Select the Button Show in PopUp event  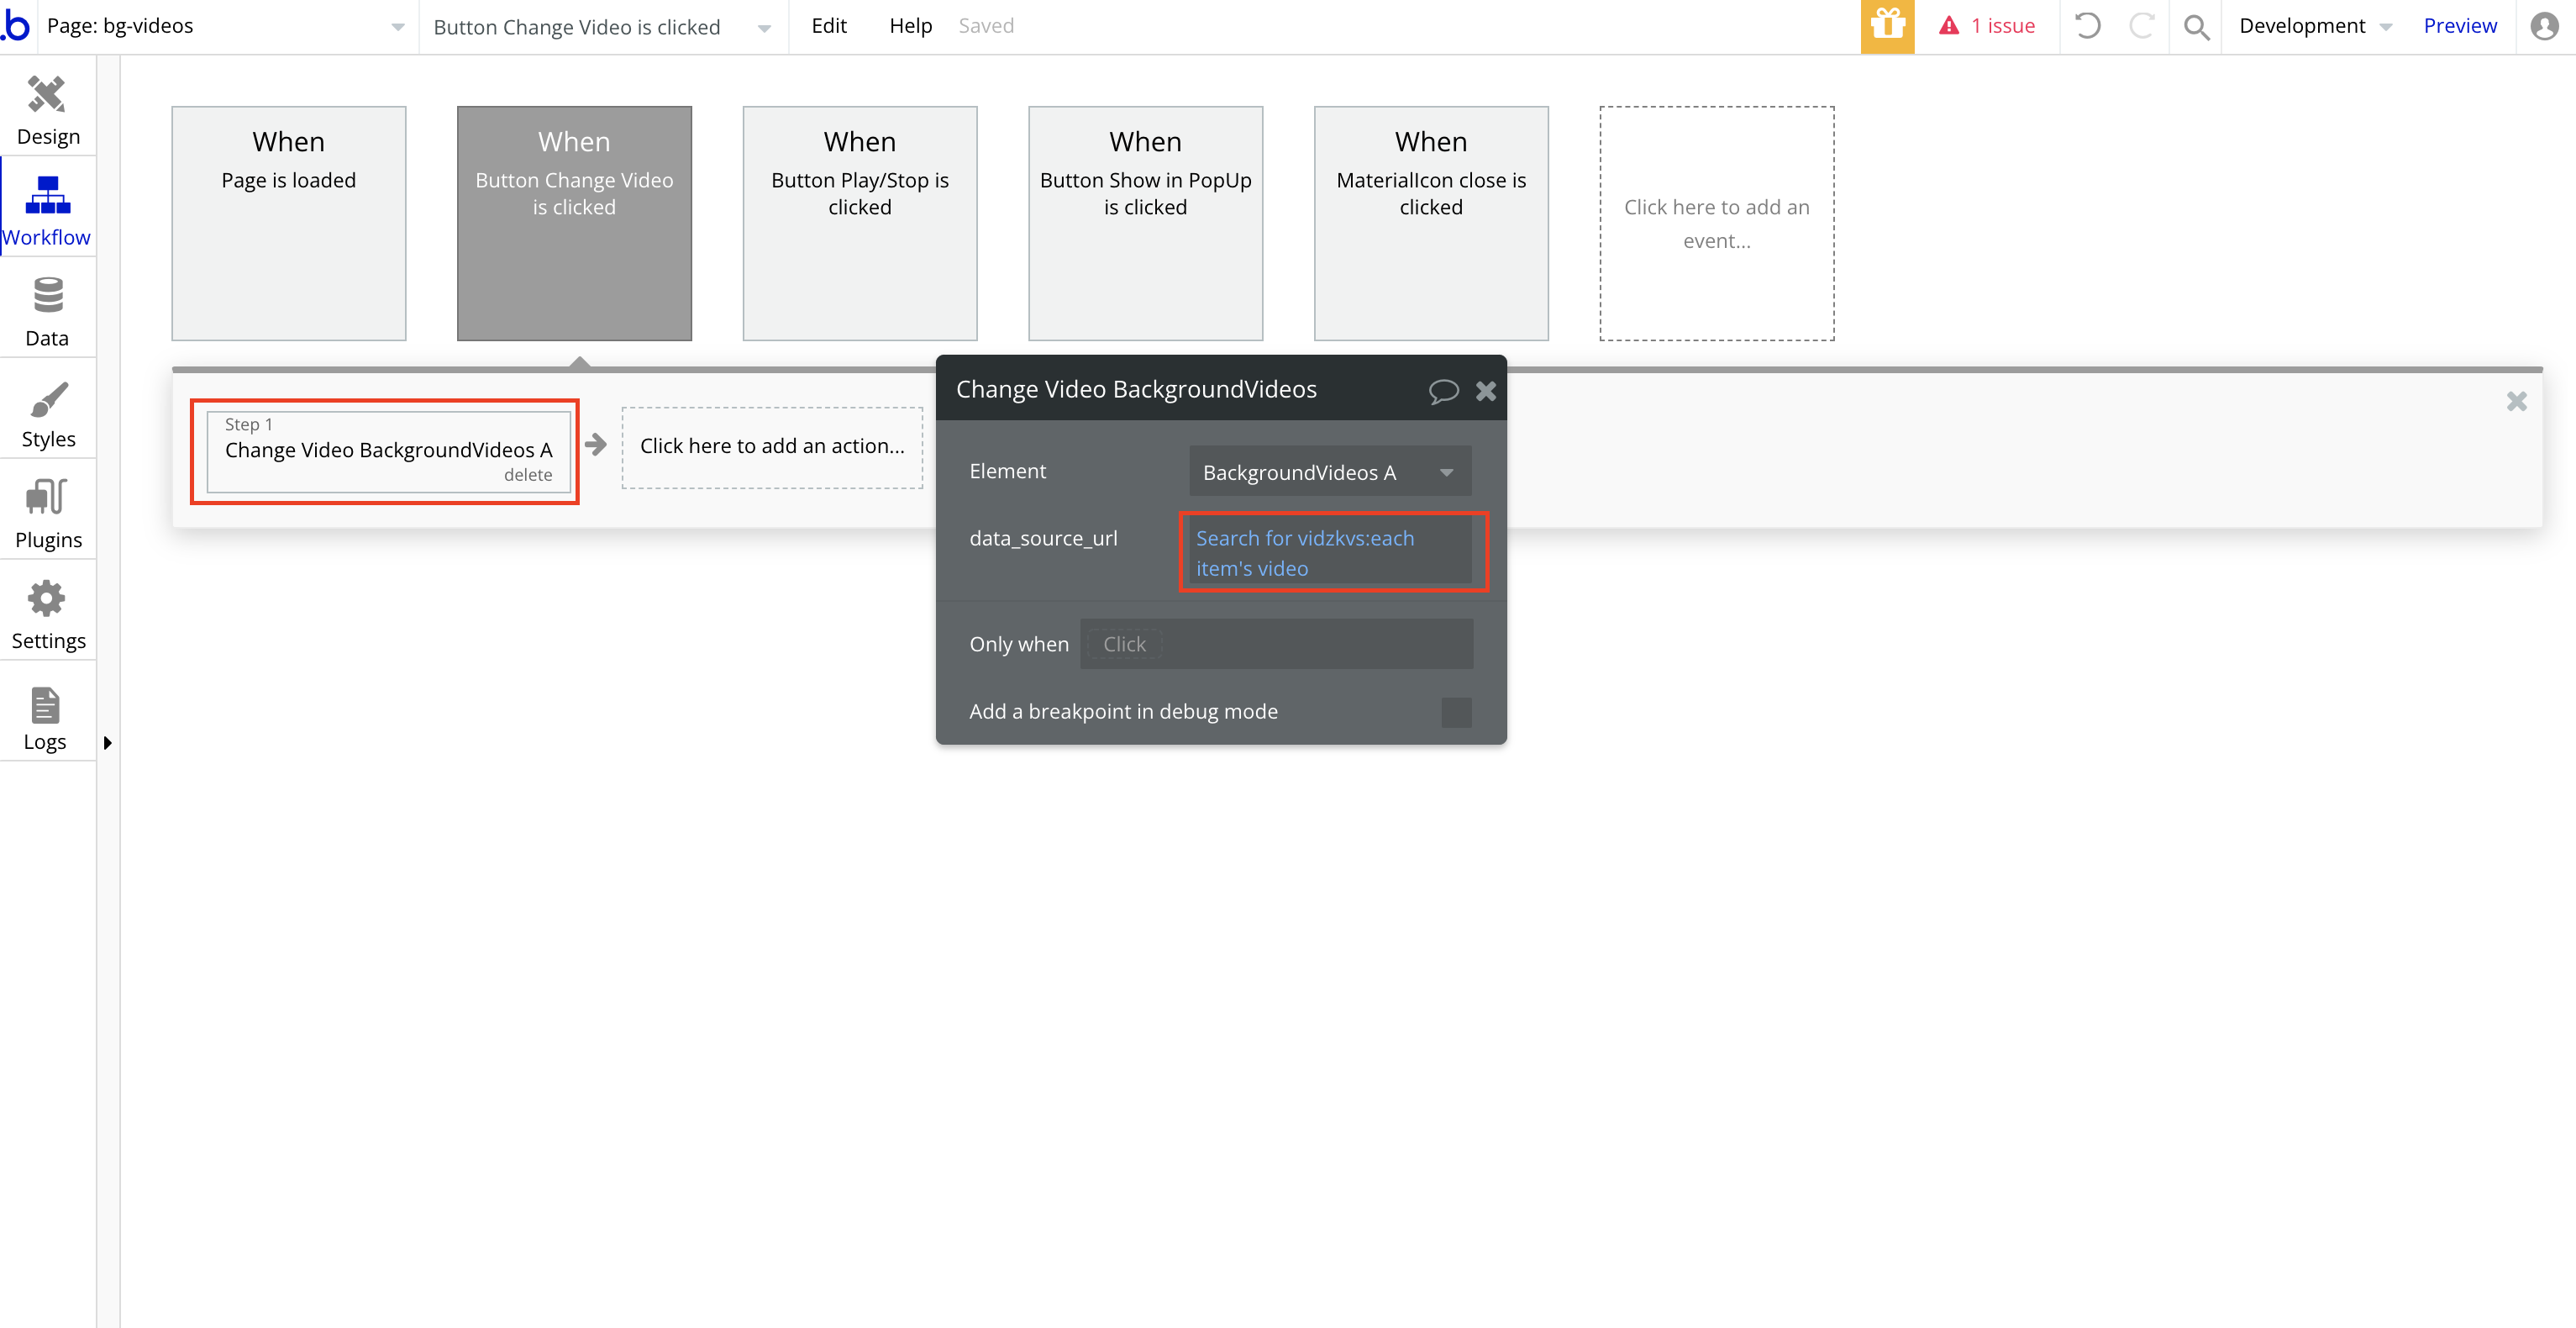pyautogui.click(x=1146, y=224)
